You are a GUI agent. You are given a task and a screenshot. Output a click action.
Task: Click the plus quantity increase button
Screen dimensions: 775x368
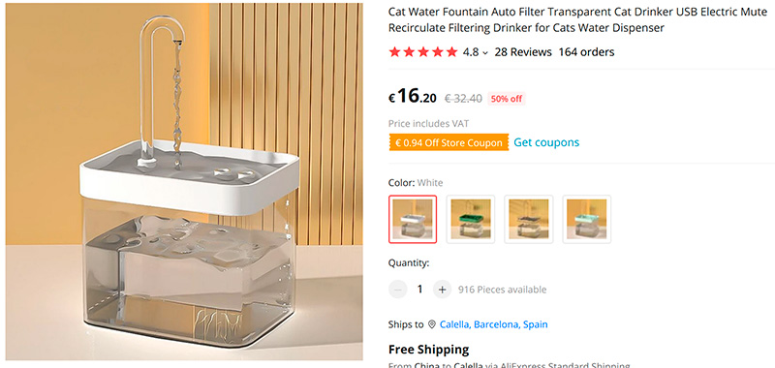coord(442,289)
